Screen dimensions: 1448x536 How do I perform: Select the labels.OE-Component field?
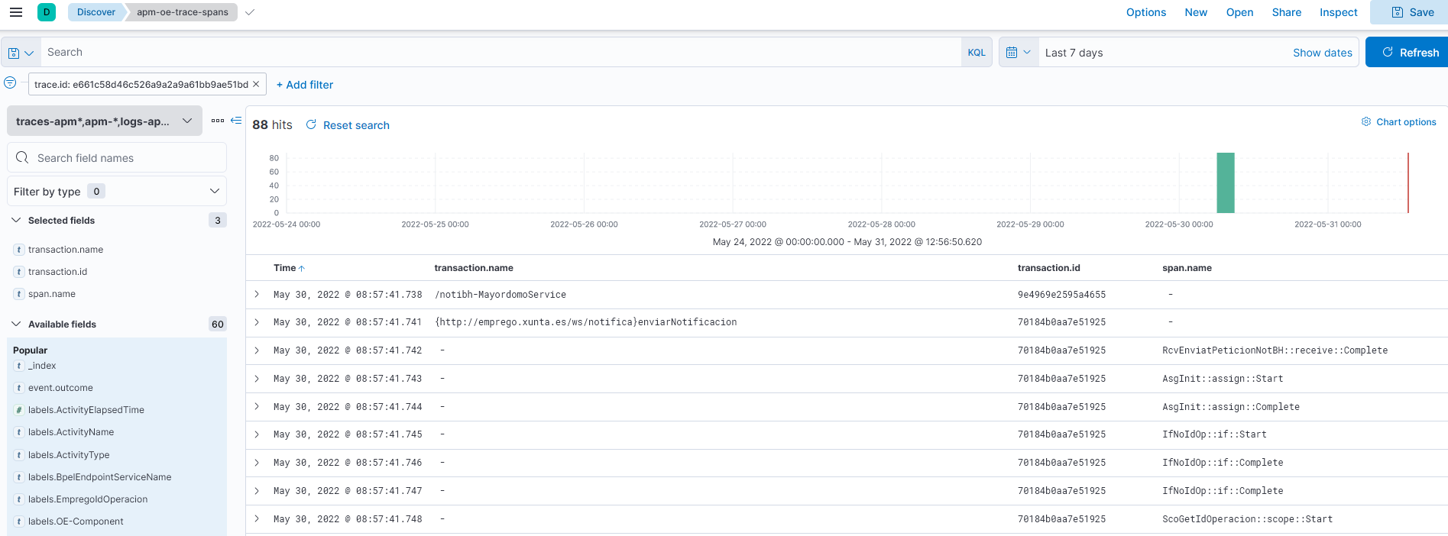(76, 521)
